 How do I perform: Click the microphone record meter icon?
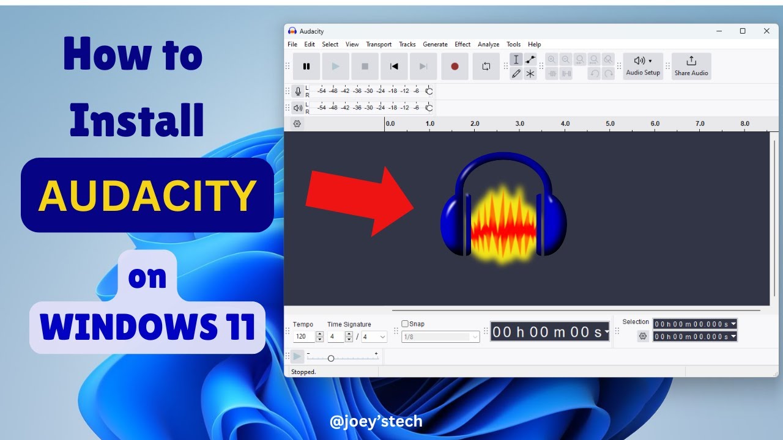click(298, 91)
